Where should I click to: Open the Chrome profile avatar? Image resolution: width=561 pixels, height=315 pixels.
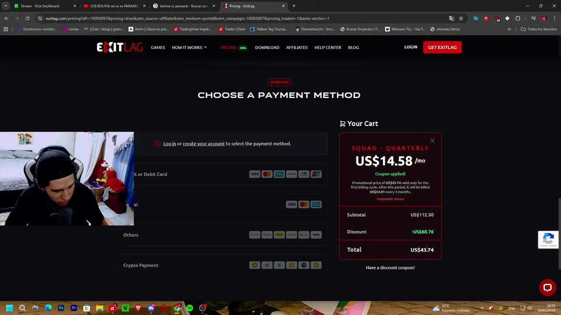pyautogui.click(x=544, y=18)
